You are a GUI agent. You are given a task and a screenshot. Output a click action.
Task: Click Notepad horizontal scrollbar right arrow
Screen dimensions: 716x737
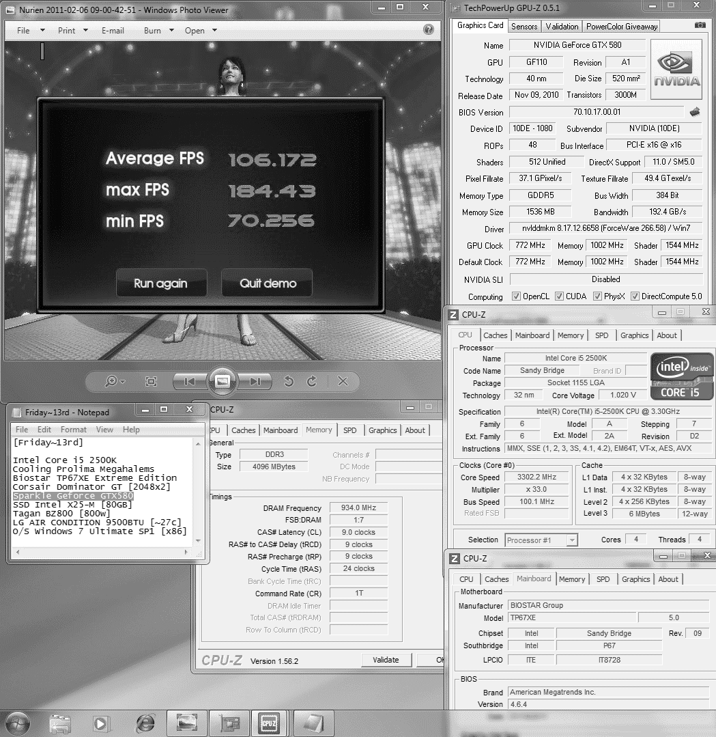186,552
